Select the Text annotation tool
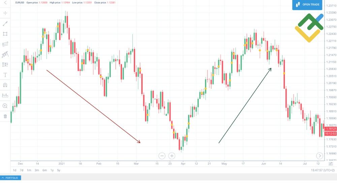This screenshot has width=337, height=183. (5, 75)
